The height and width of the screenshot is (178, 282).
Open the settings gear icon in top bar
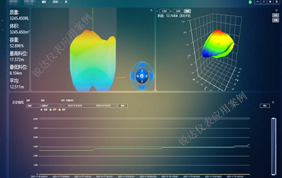coord(270,2)
